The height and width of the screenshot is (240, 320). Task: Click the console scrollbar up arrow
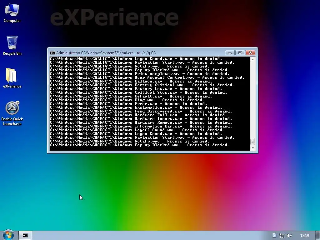click(x=253, y=60)
